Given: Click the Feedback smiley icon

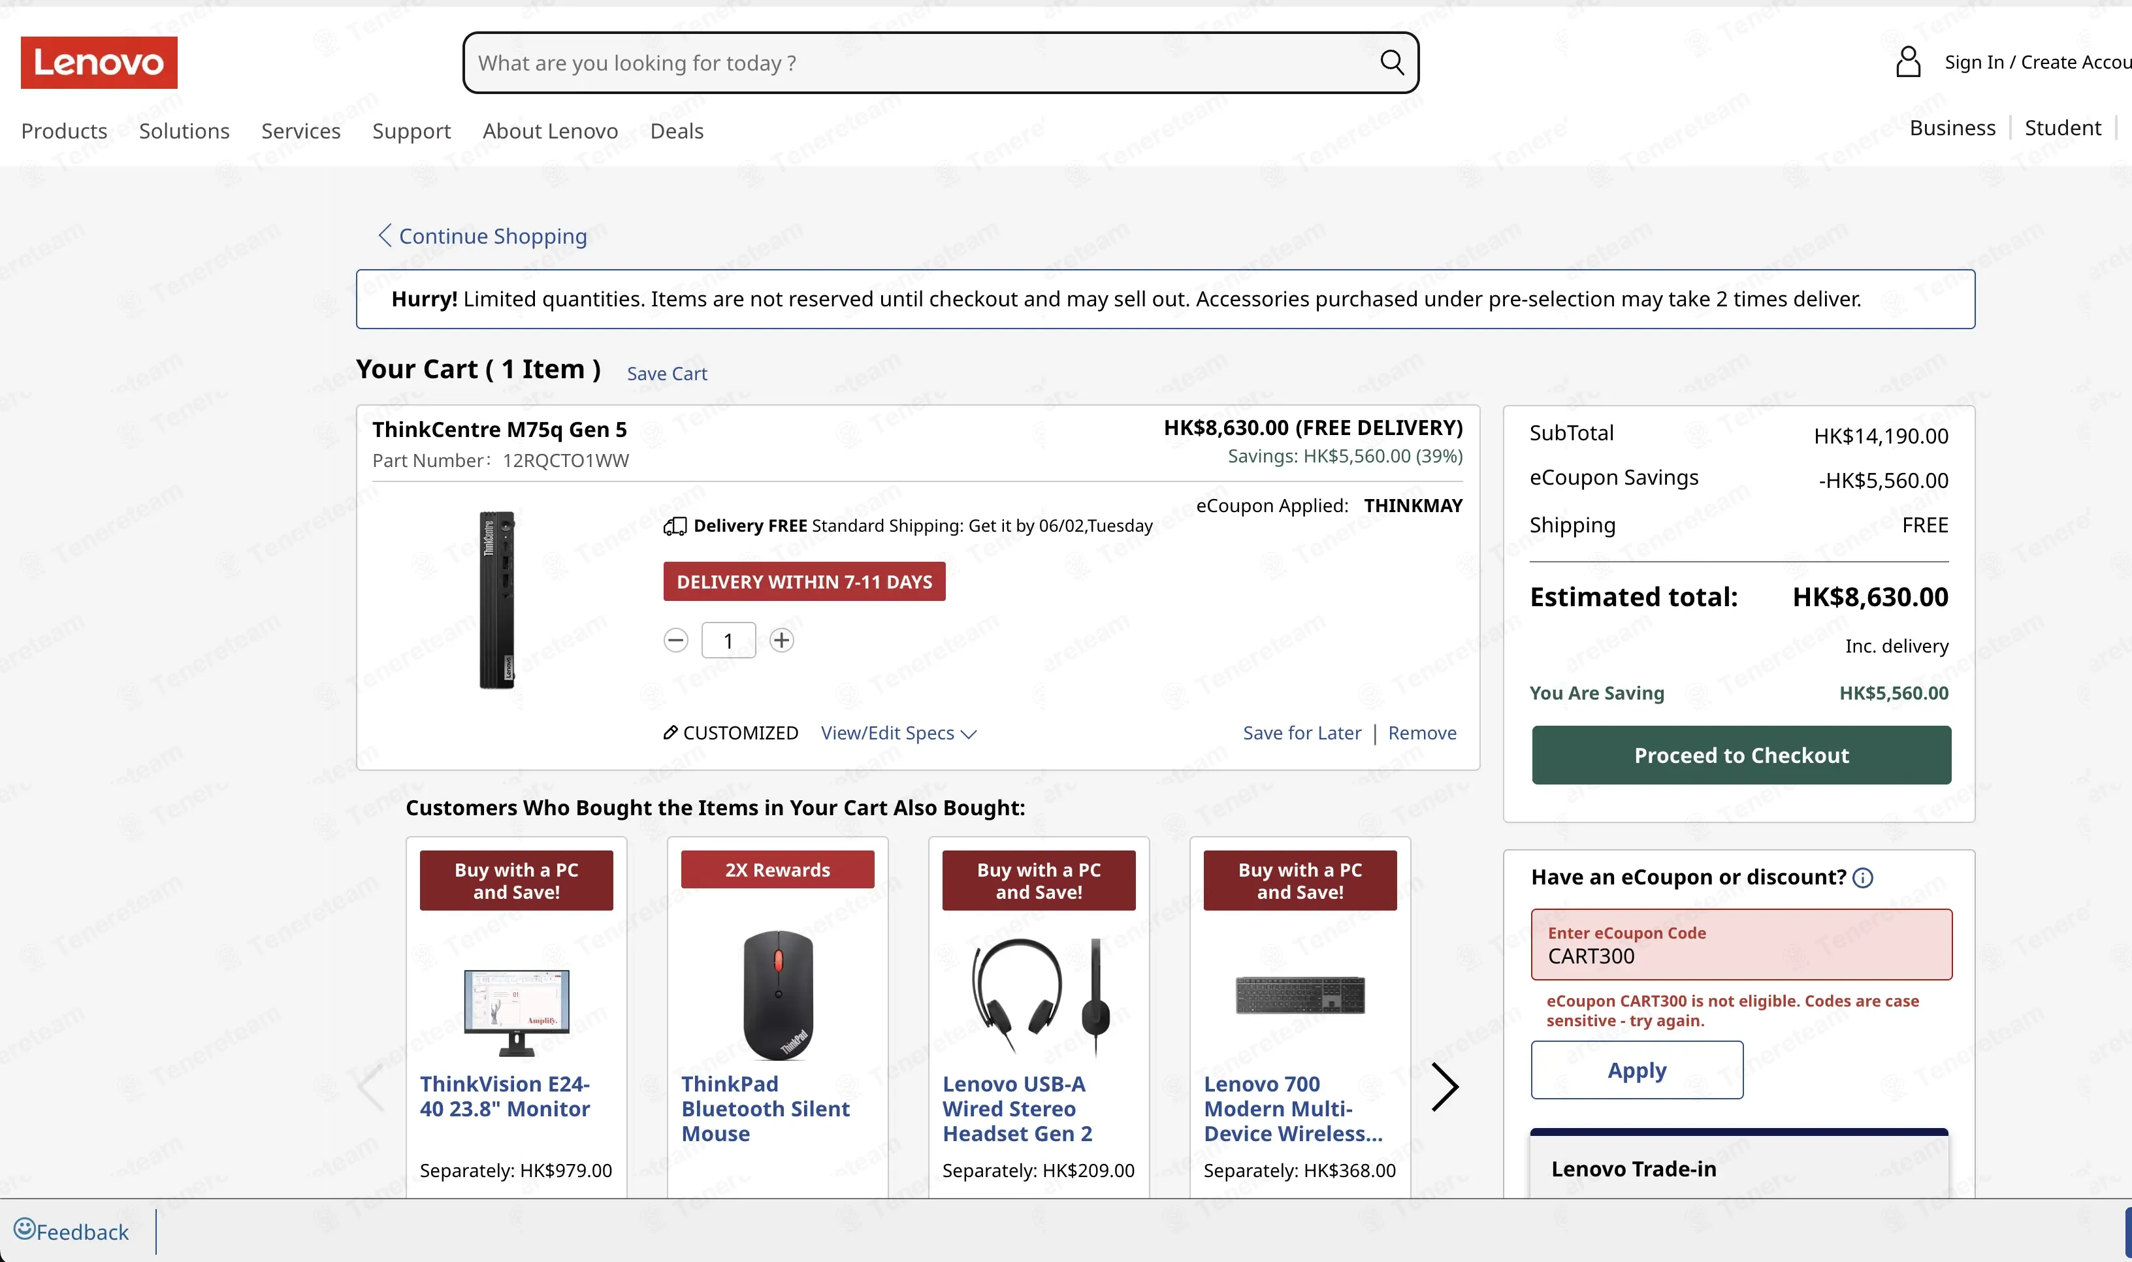Looking at the screenshot, I should 24,1230.
